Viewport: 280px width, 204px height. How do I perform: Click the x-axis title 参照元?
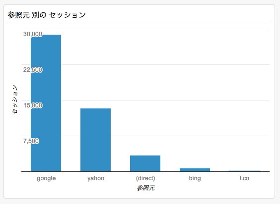pos(146,188)
